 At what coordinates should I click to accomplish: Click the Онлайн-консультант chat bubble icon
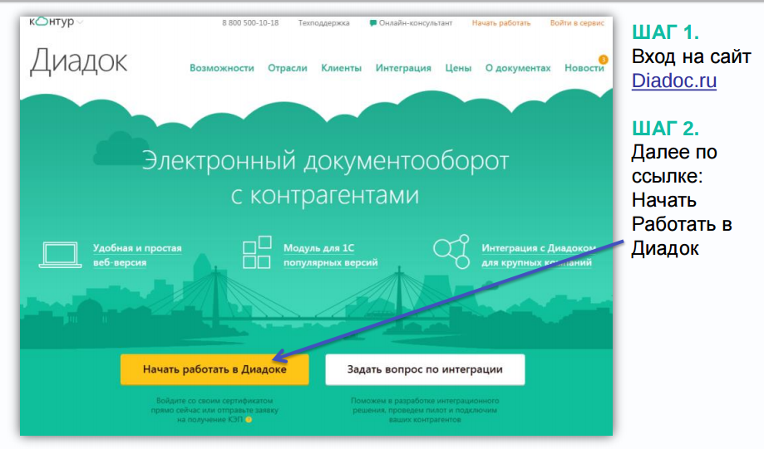click(372, 23)
